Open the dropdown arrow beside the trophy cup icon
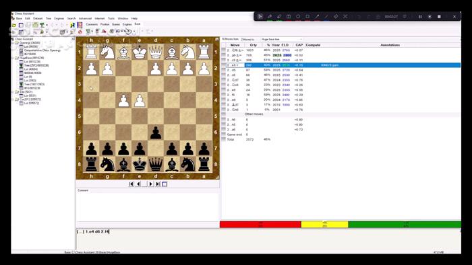The image size is (472, 265). (x=47, y=25)
